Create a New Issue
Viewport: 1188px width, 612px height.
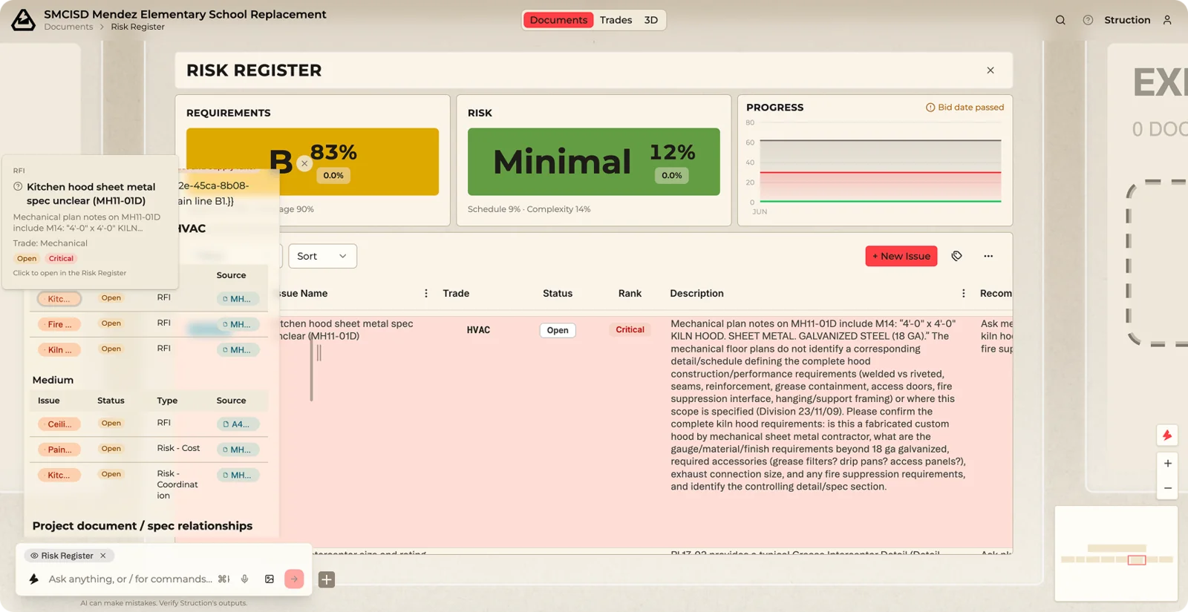[x=901, y=256]
